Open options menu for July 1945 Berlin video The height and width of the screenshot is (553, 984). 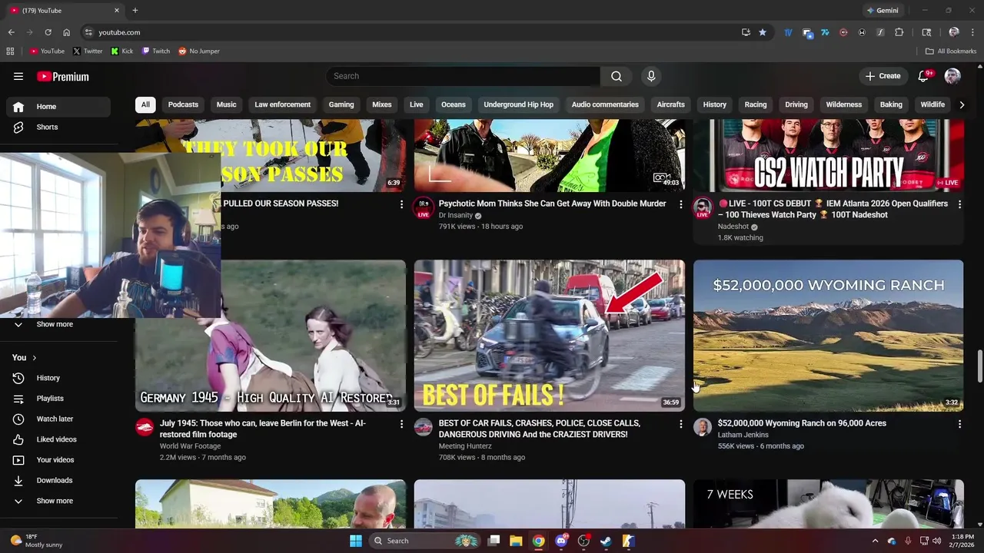point(401,424)
